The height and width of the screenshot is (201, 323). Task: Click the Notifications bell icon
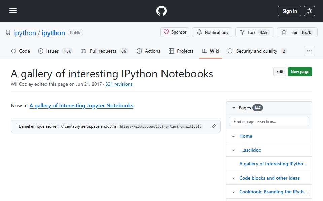coord(199,32)
